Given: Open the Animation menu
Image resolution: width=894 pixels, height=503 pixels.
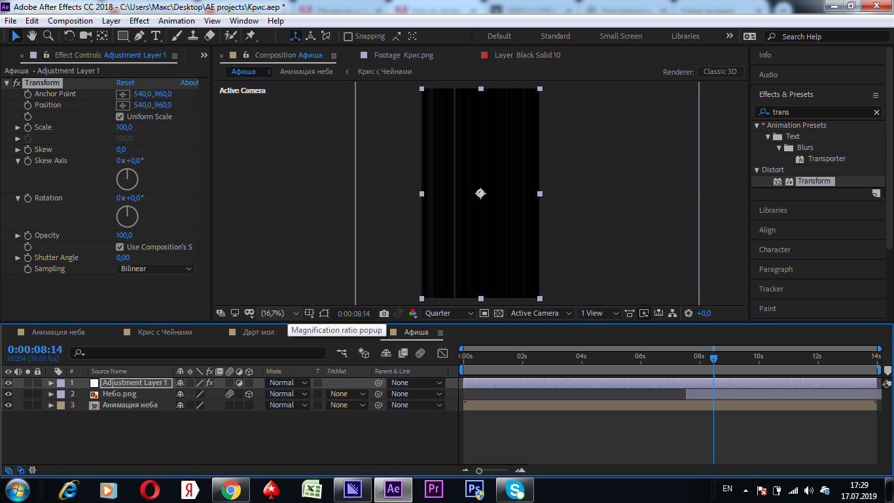Looking at the screenshot, I should pyautogui.click(x=176, y=21).
